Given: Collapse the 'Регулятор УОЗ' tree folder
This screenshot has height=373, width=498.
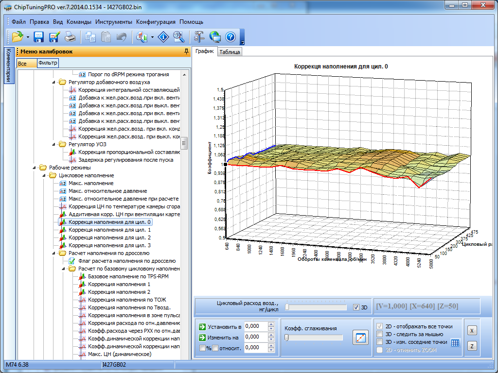Looking at the screenshot, I should pyautogui.click(x=53, y=144).
